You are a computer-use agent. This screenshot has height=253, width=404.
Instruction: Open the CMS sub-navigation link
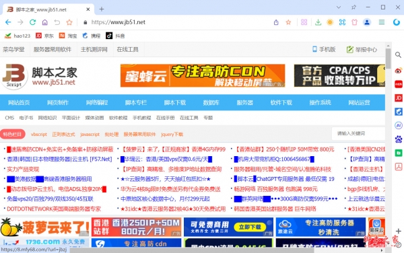9,118
